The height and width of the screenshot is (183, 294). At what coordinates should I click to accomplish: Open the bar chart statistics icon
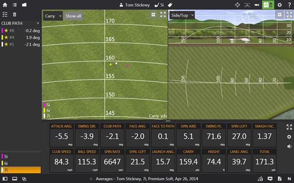pyautogui.click(x=260, y=179)
